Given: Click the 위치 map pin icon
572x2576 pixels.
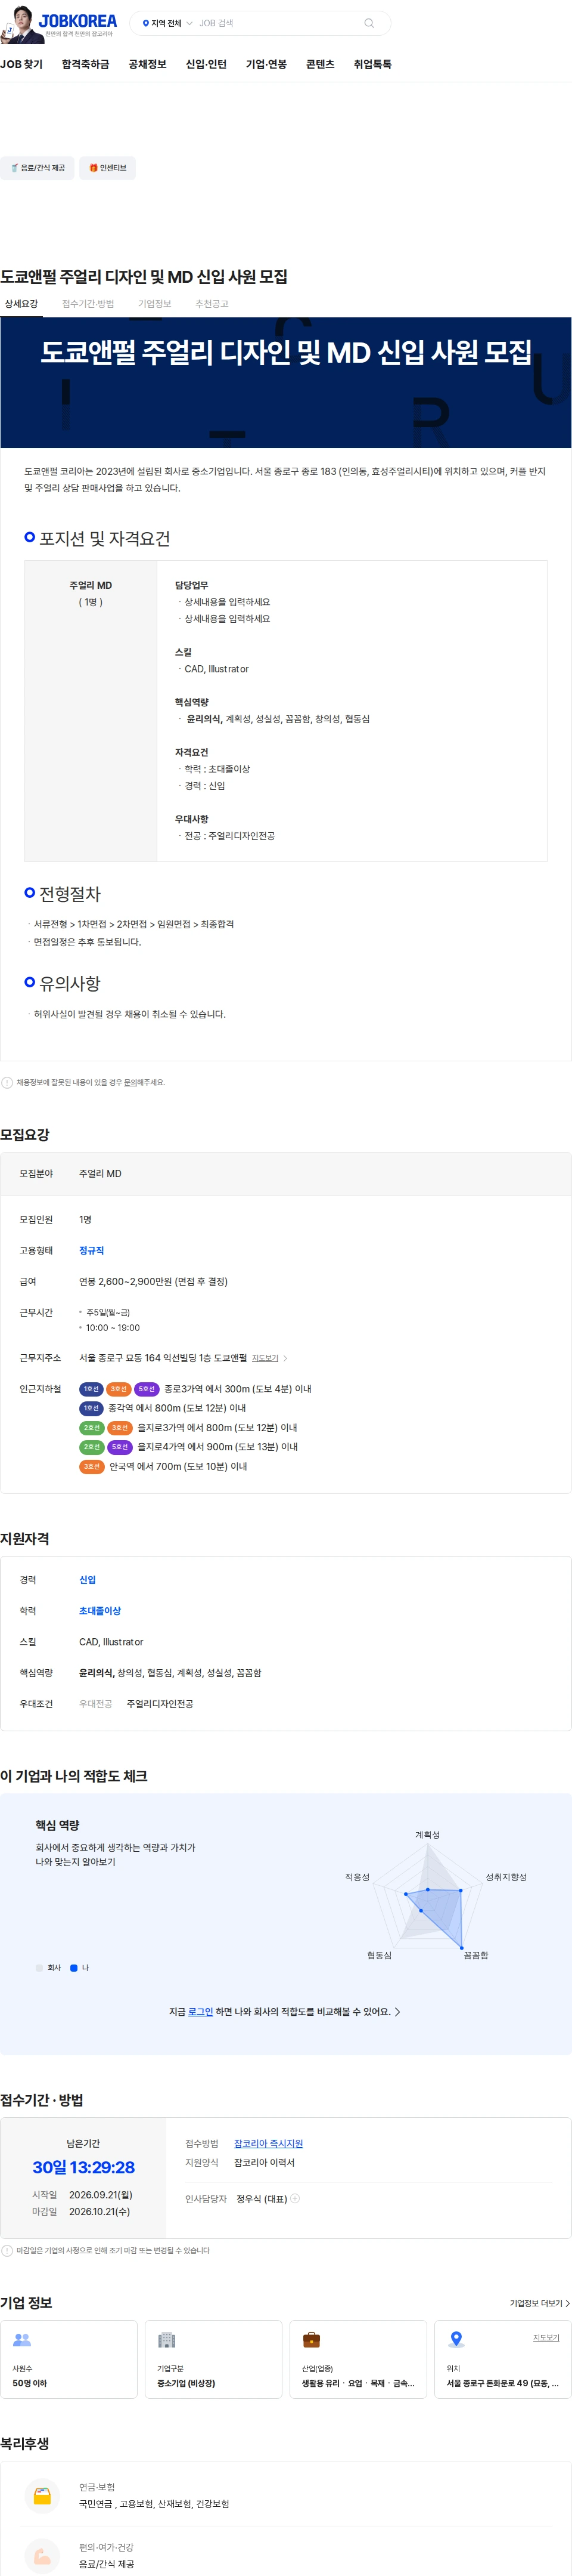Looking at the screenshot, I should [456, 2340].
